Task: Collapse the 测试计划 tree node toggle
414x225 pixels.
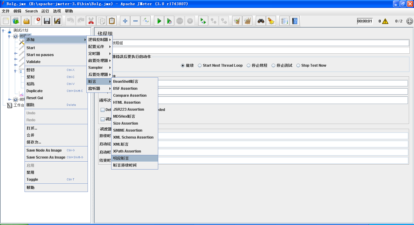Action: pos(4,30)
